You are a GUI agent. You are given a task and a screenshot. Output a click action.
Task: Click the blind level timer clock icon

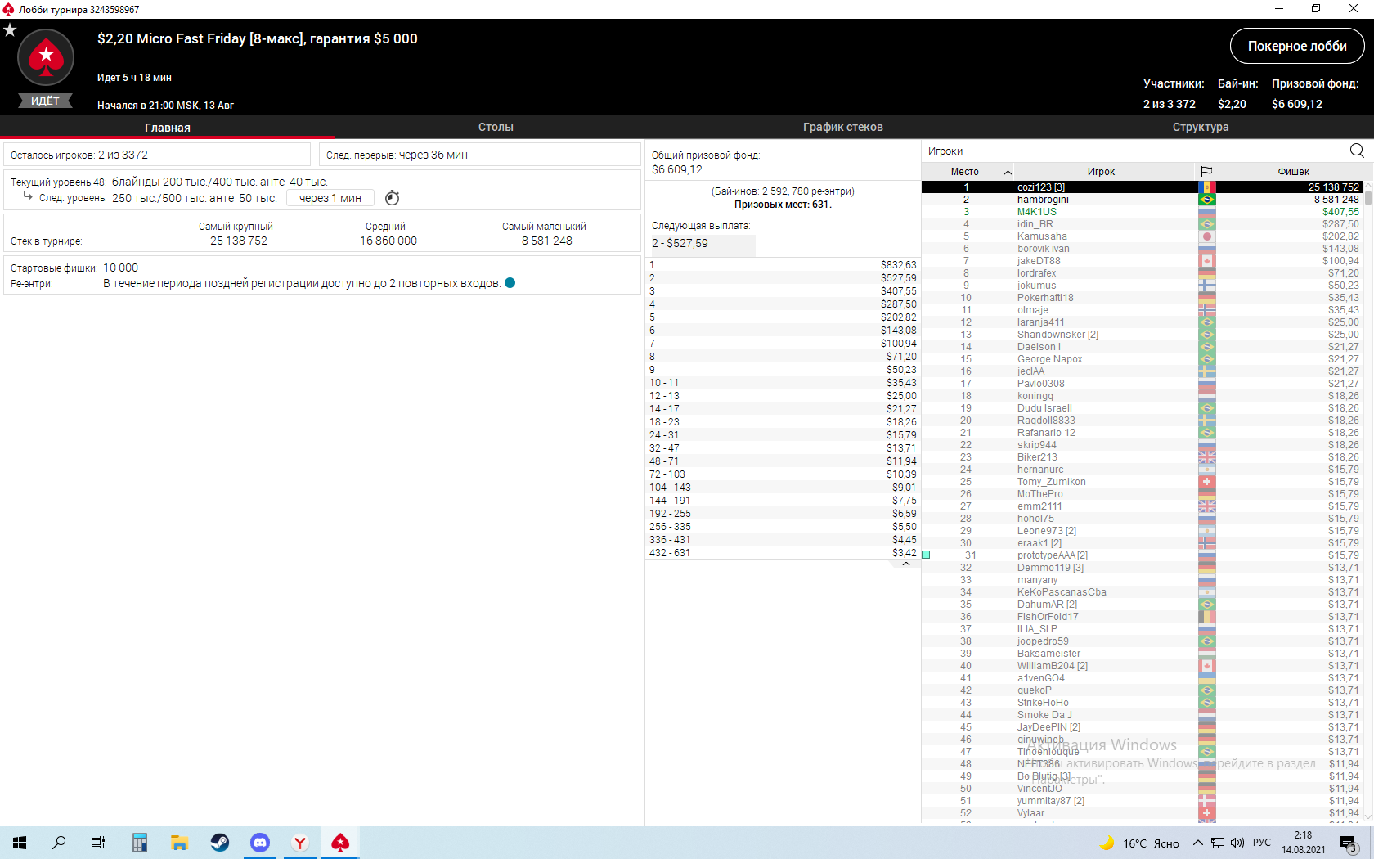click(392, 198)
